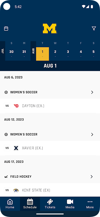The image size is (100, 217).
Task: Tap the Michigan M logo
Action: (x=50, y=28)
